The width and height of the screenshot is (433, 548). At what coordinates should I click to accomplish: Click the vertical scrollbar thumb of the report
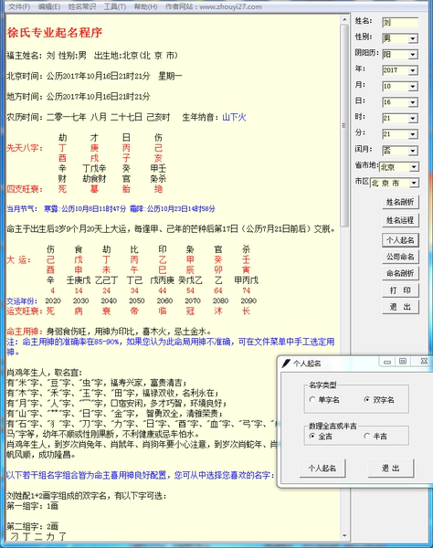[344, 126]
